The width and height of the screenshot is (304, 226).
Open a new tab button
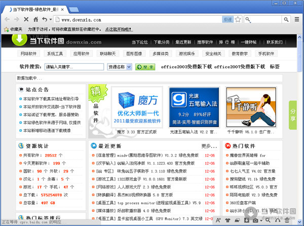74,10
